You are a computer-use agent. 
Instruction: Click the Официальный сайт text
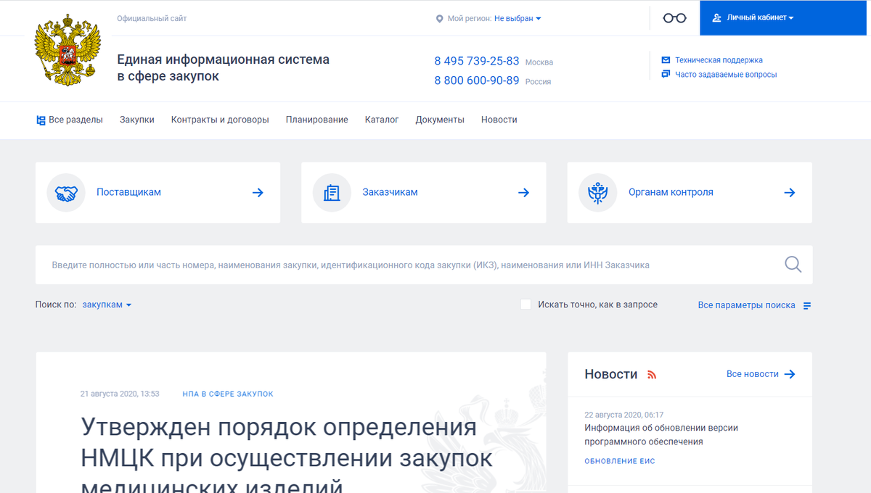pyautogui.click(x=152, y=19)
